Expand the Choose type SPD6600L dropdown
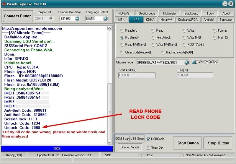The height and width of the screenshot is (164, 236). 186,62
